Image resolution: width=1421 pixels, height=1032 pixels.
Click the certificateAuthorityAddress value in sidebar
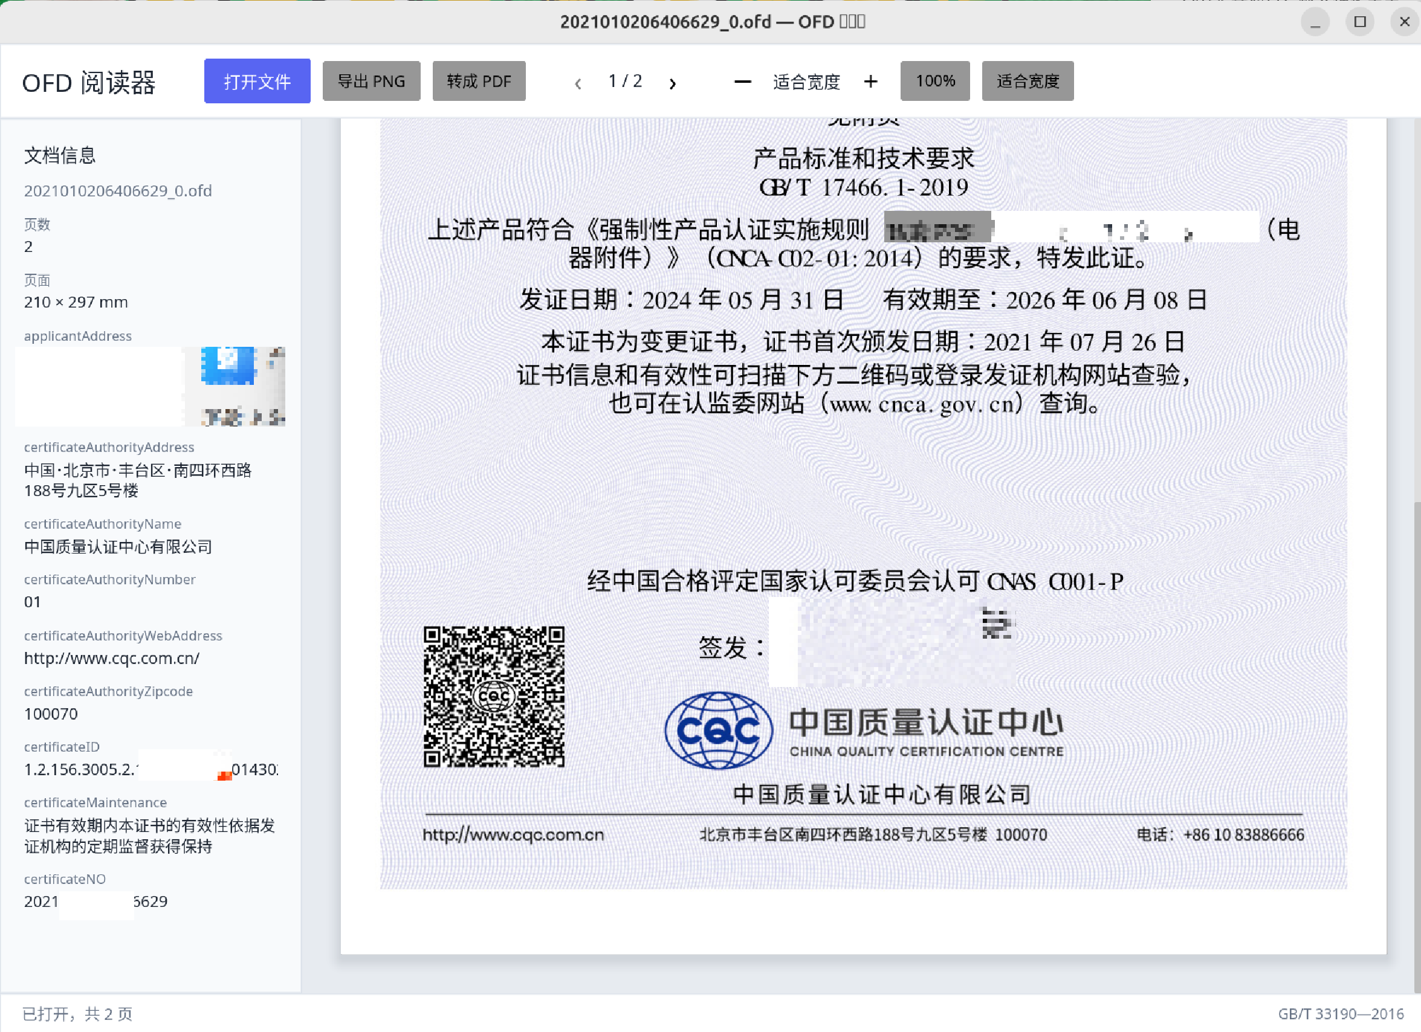[138, 480]
